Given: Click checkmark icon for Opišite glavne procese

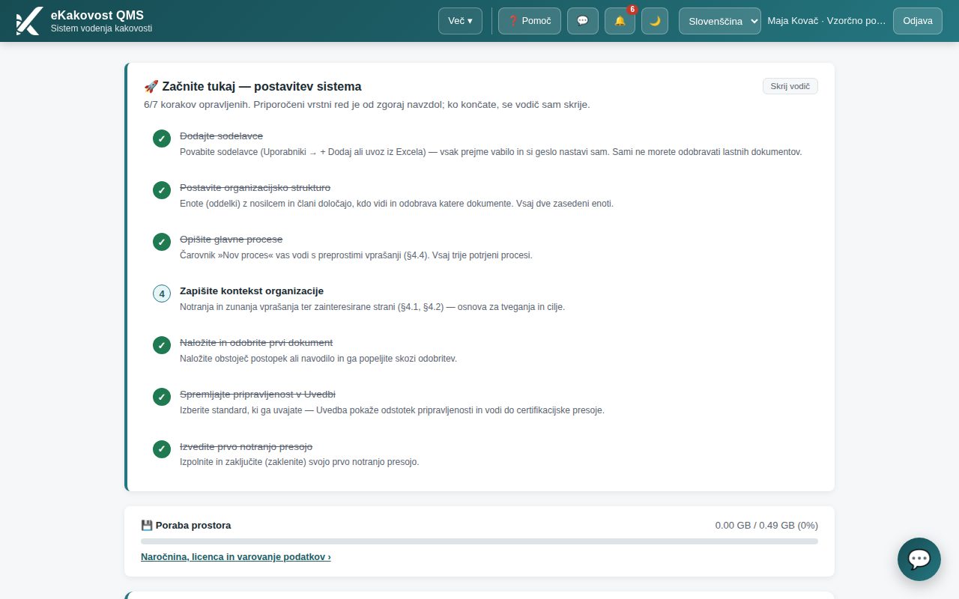Looking at the screenshot, I should [x=162, y=242].
